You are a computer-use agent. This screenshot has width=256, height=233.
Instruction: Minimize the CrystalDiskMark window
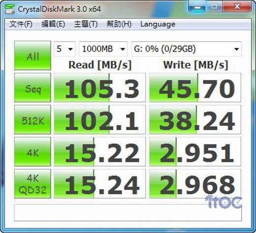point(197,7)
